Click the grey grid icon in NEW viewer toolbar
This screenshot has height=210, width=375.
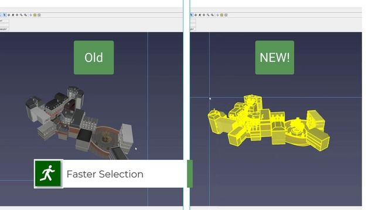226,15
